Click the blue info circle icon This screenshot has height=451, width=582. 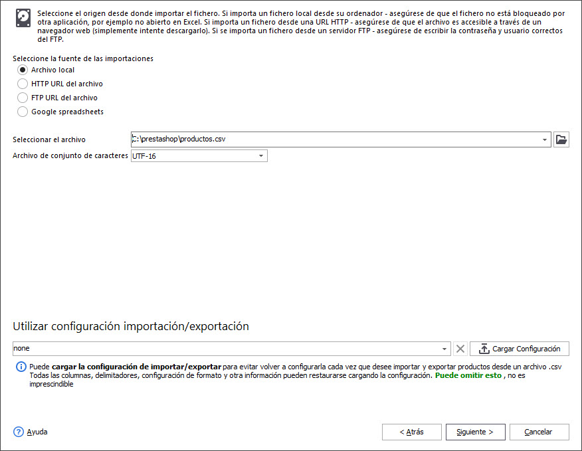click(x=21, y=367)
